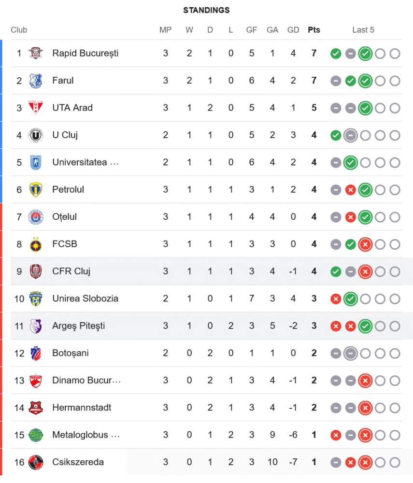Image resolution: width=413 pixels, height=483 pixels.
Task: Select the Oțelul club name
Action: (x=65, y=217)
